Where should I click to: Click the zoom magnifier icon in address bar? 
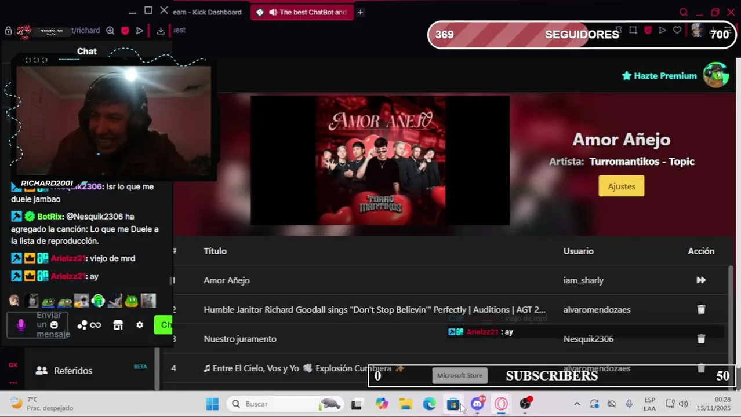click(x=110, y=31)
